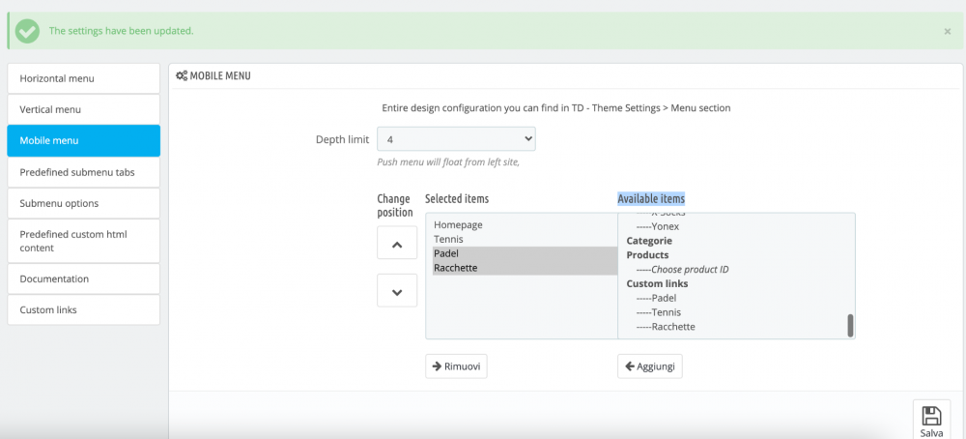Dismiss the settings updated notification
Screen dimensions: 966x439
pos(947,31)
